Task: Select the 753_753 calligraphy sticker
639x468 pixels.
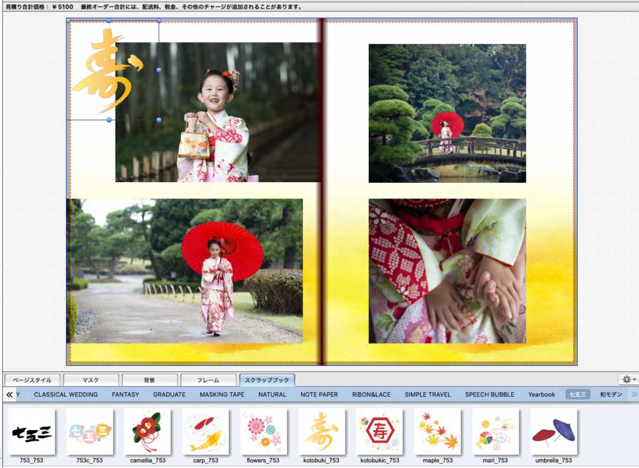Action: click(x=31, y=432)
